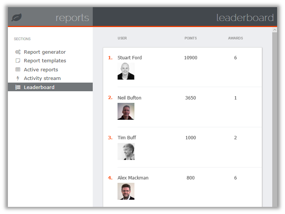Click Alex Mackman's 800 points value
285x214 pixels.
tap(190, 178)
